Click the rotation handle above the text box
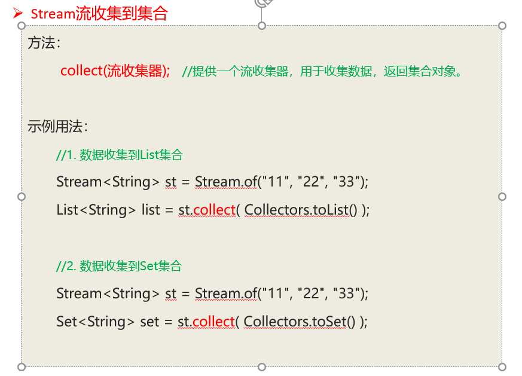 (262, 2)
